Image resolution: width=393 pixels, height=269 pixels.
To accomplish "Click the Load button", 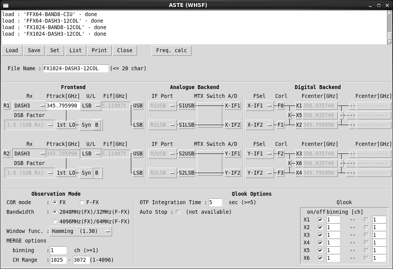I will [12, 50].
